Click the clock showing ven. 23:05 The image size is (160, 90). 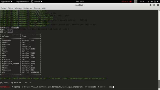(x=80, y=1)
